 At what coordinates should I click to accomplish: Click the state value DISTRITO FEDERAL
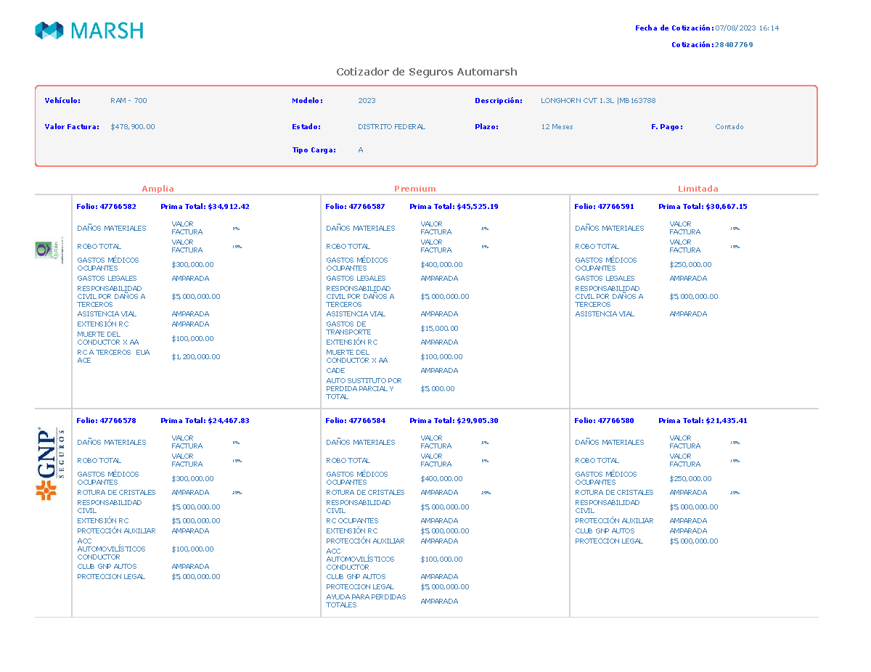click(x=391, y=127)
